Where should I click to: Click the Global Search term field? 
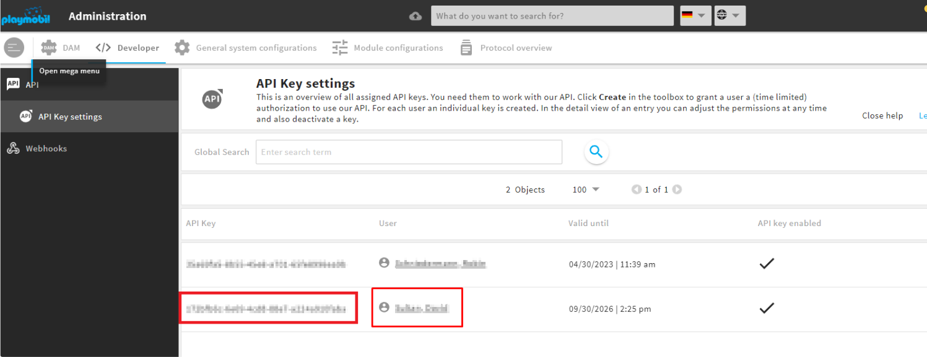click(x=409, y=152)
